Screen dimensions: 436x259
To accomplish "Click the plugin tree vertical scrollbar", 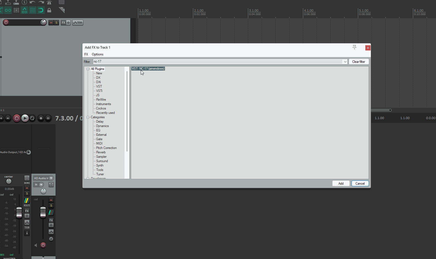I will tap(127, 111).
